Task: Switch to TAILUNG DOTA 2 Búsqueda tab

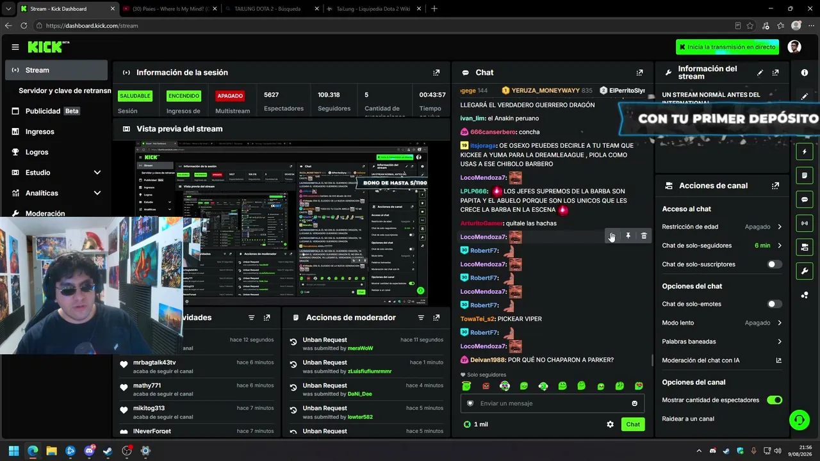Action: [272, 9]
